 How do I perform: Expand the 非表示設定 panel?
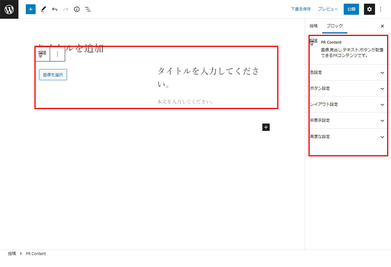pos(346,120)
